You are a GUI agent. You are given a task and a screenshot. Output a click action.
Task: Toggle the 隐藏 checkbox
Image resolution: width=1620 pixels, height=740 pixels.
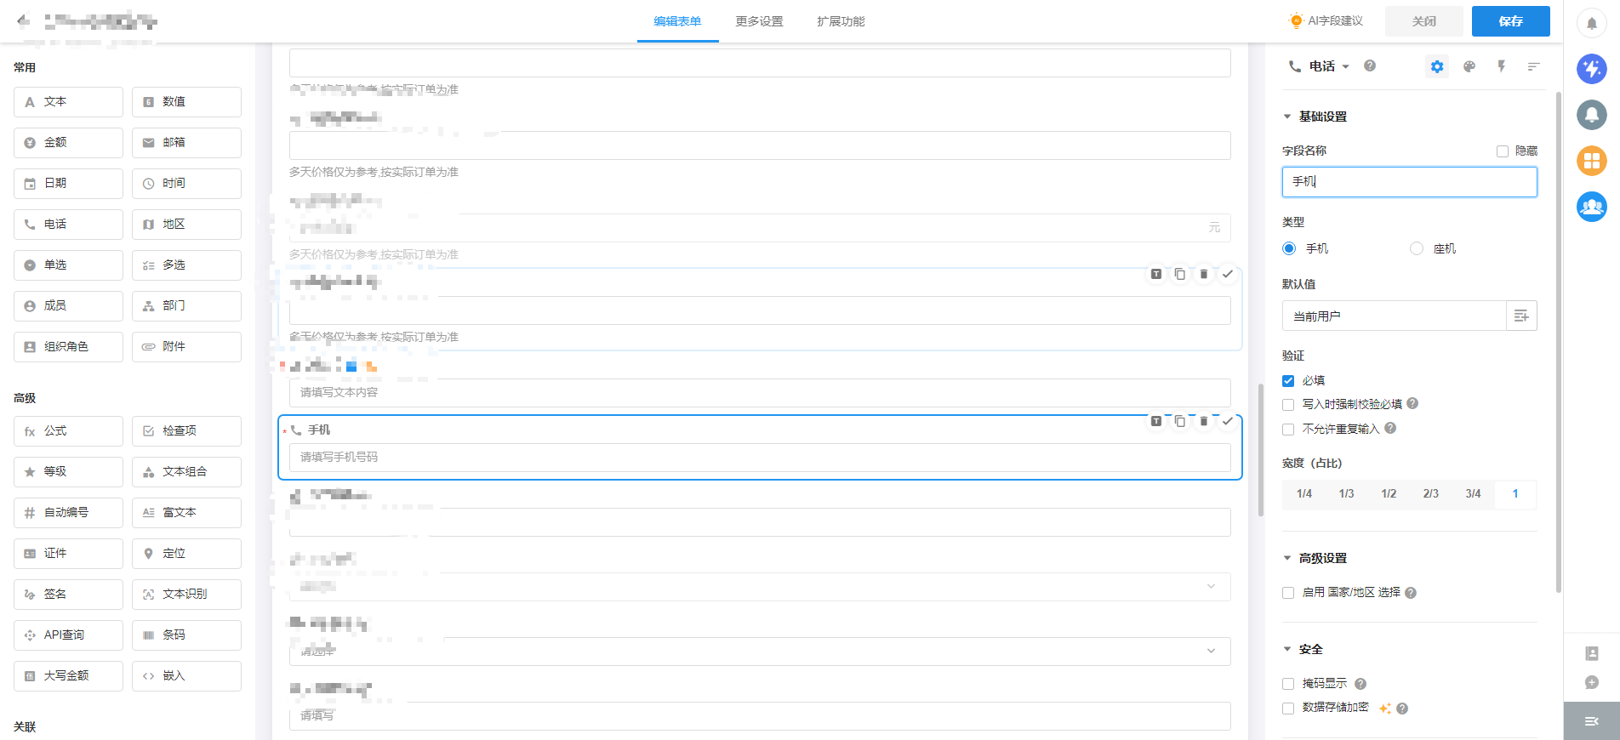pos(1503,151)
